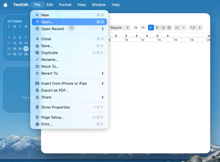Screen dimensions: 220x162
Task: Choose Move To... from the File menu
Action: (69, 67)
